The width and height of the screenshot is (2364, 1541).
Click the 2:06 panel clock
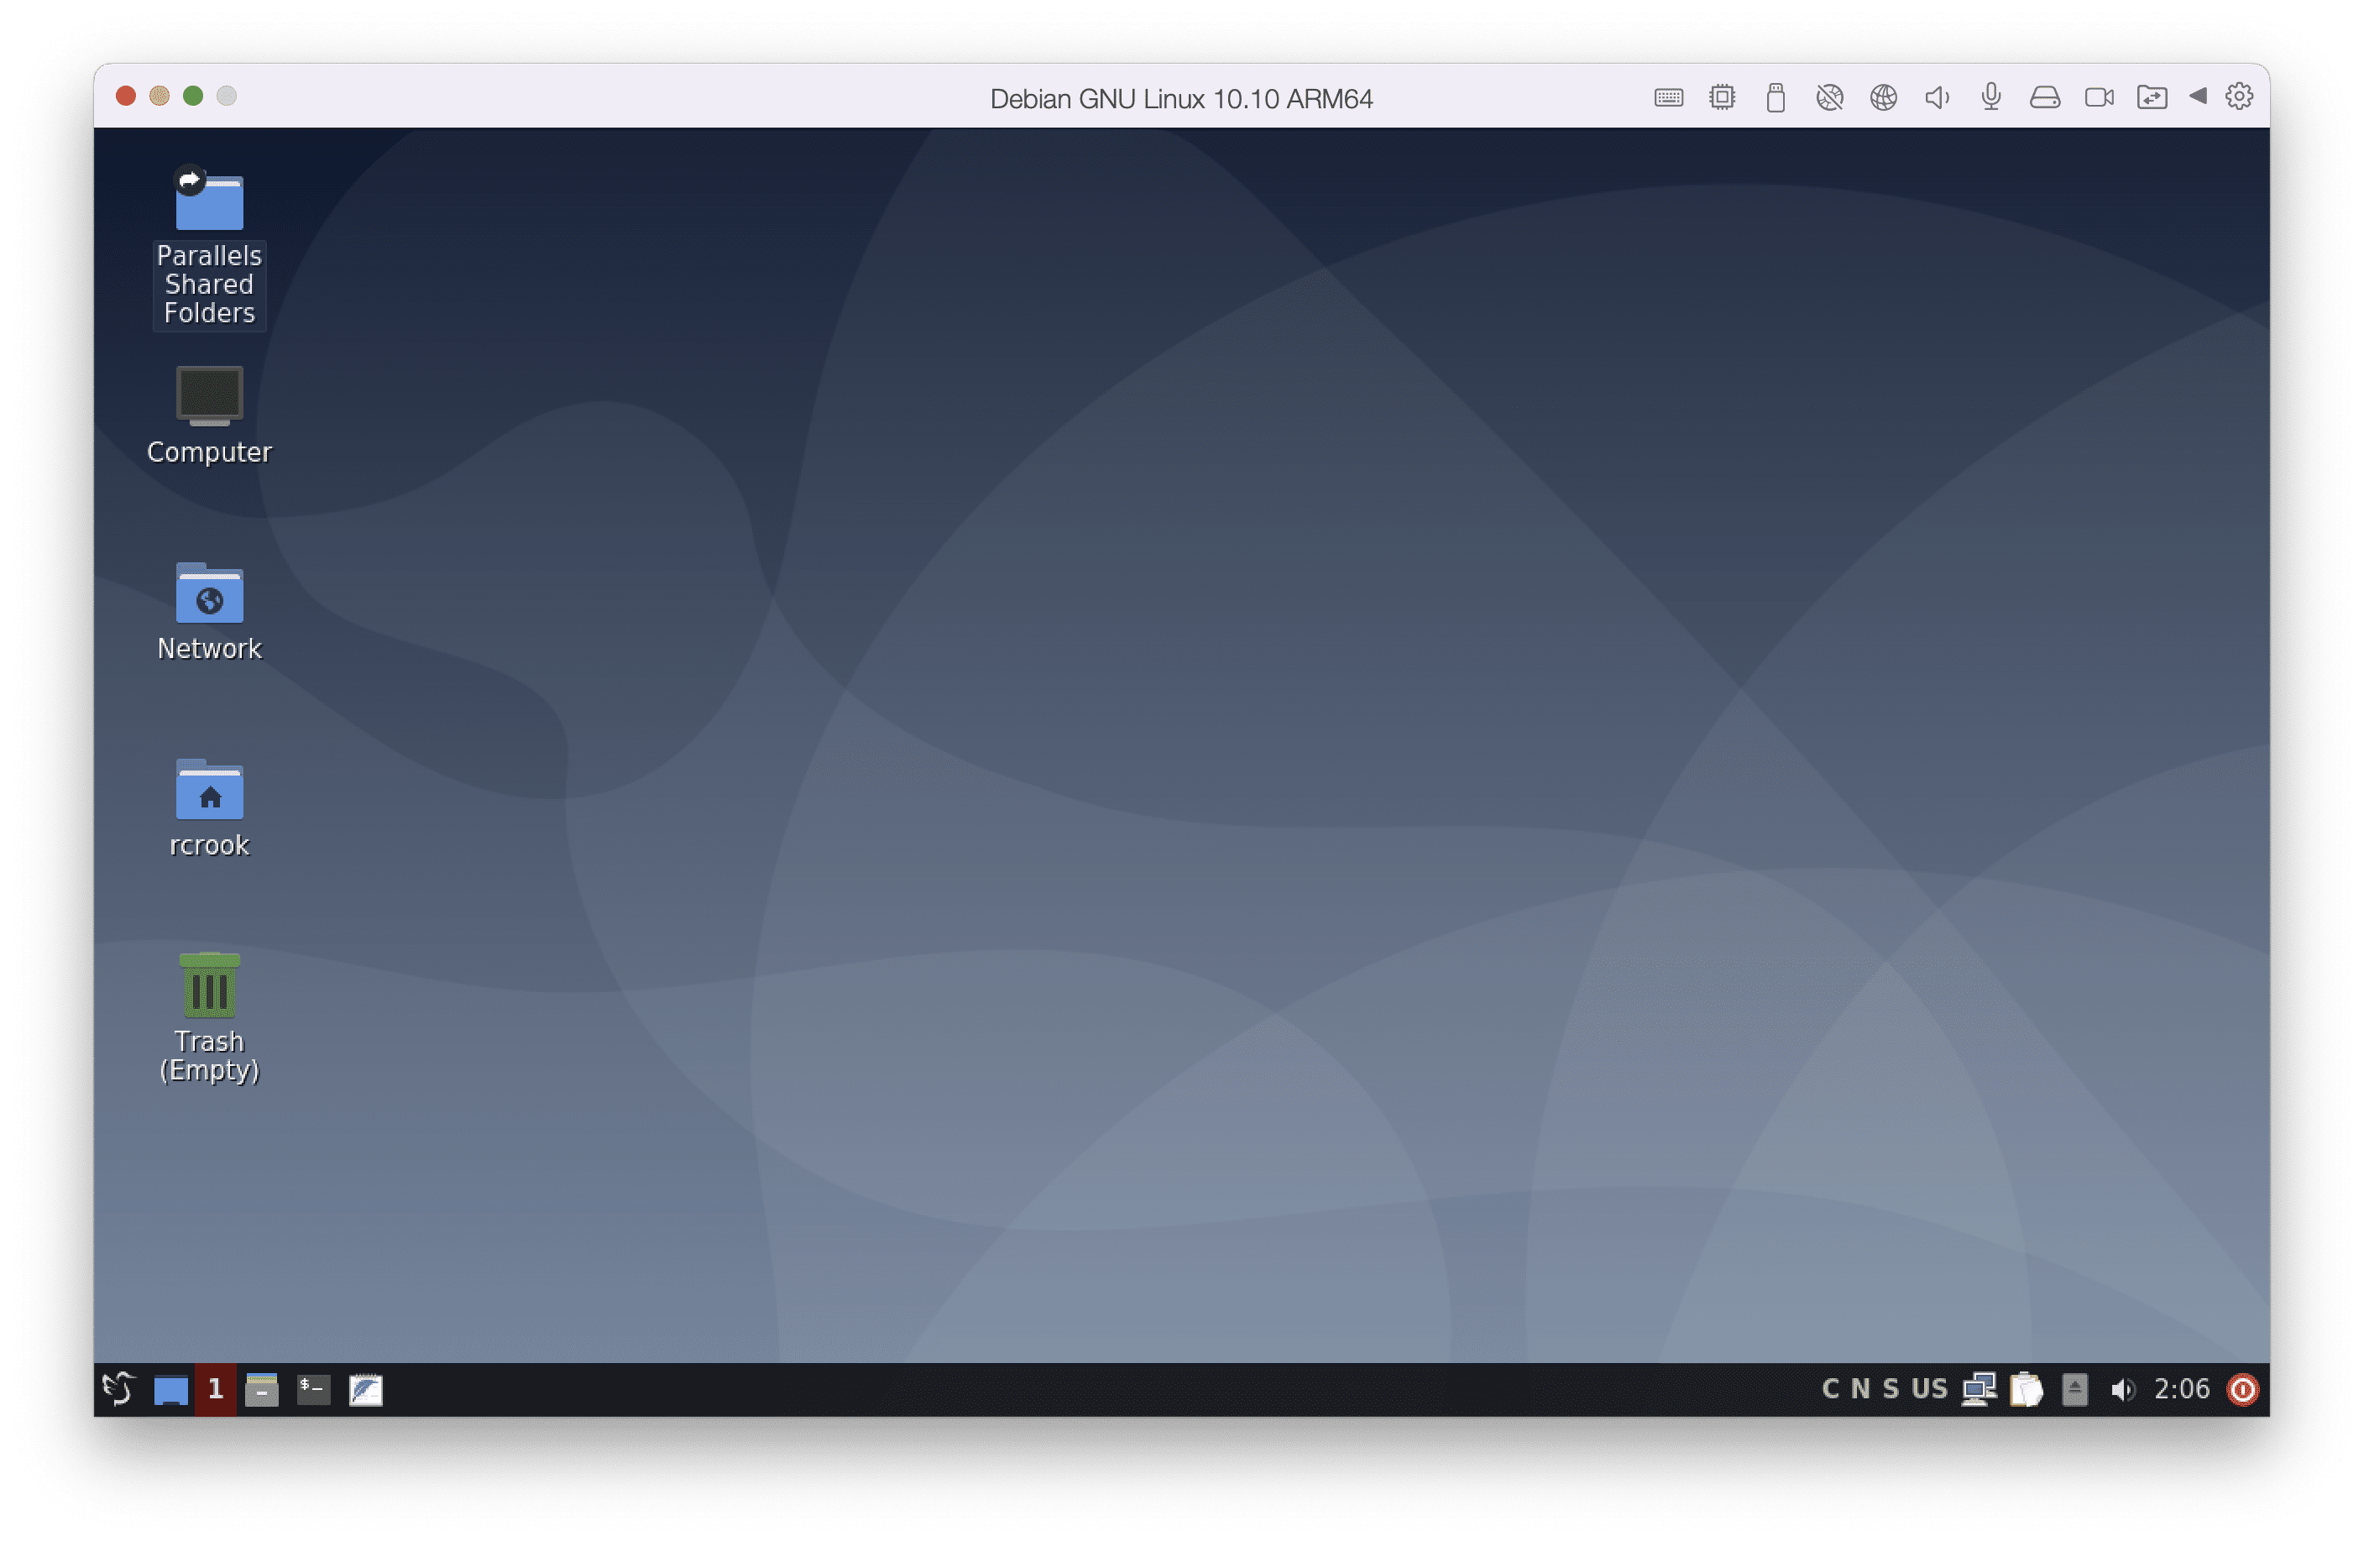(2182, 1389)
